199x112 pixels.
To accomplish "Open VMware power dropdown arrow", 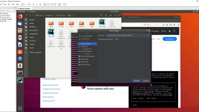I will click(x=25, y=4).
